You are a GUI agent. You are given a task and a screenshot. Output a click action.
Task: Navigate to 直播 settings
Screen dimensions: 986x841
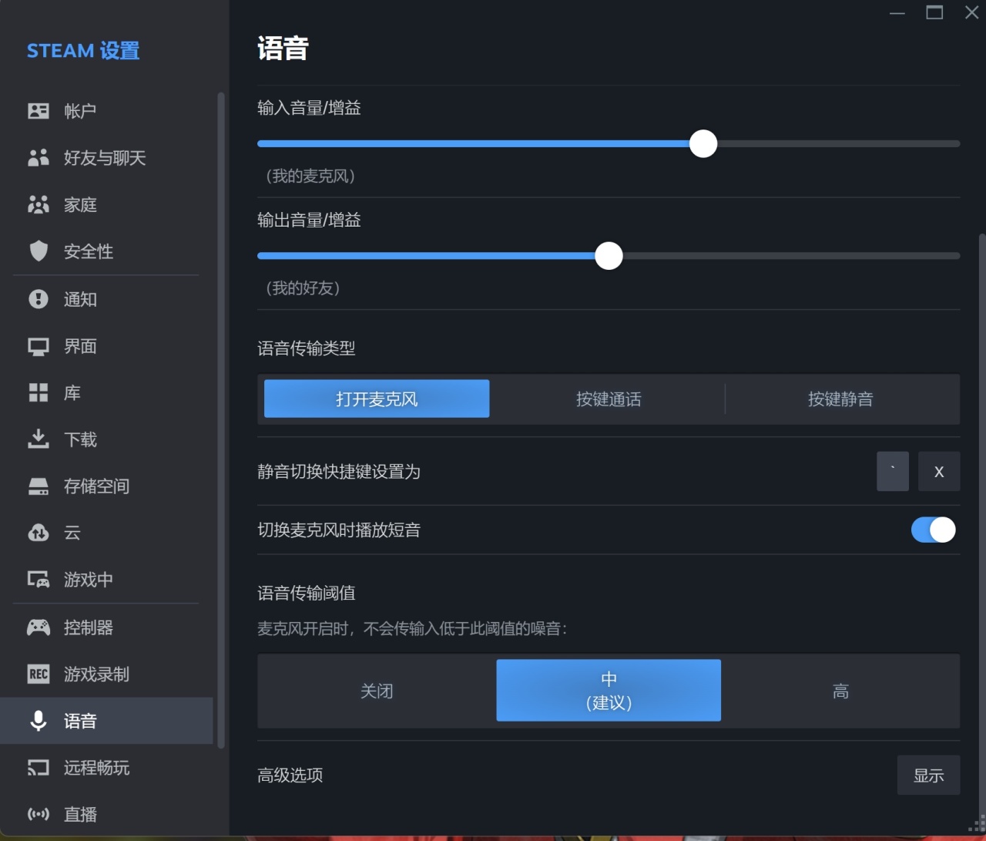(106, 814)
